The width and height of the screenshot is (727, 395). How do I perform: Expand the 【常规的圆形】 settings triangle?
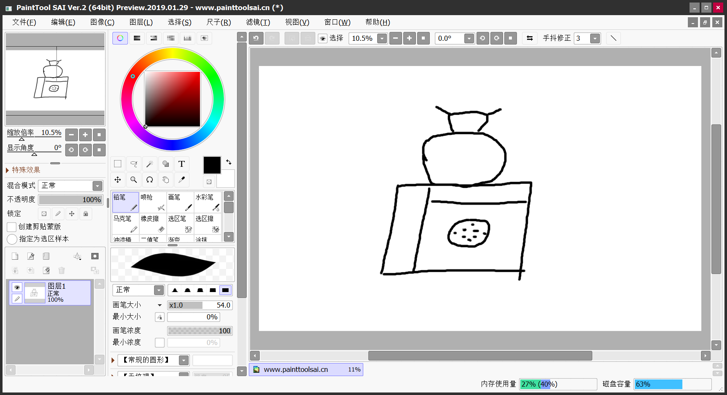[x=113, y=361]
